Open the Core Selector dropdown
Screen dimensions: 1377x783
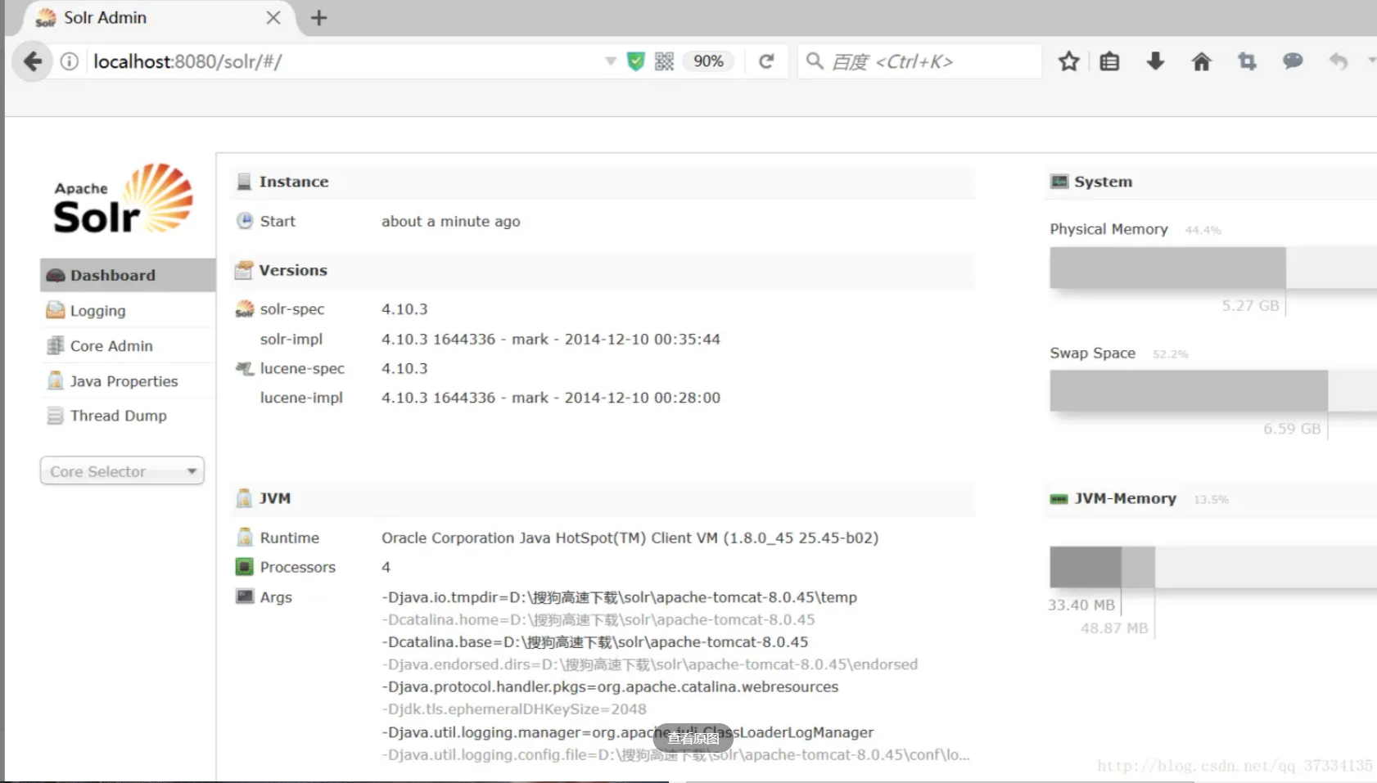pos(121,470)
